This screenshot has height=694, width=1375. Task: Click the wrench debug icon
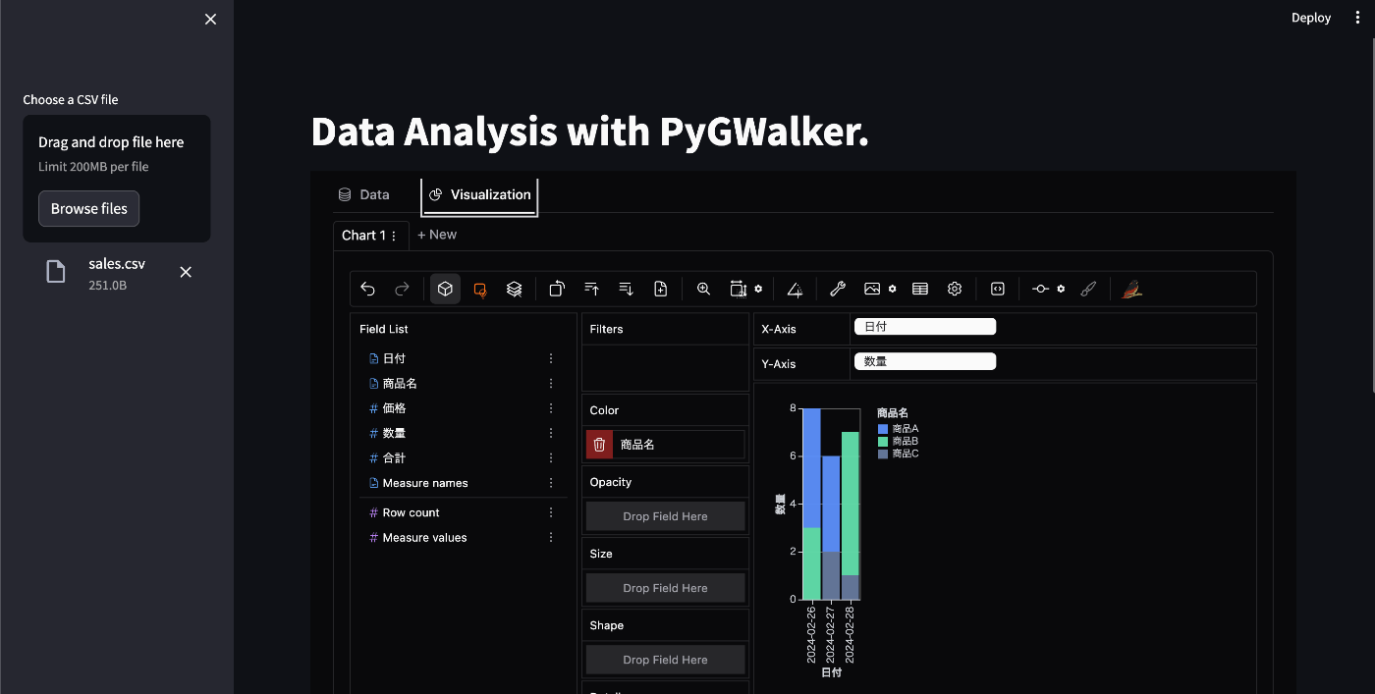tap(838, 289)
